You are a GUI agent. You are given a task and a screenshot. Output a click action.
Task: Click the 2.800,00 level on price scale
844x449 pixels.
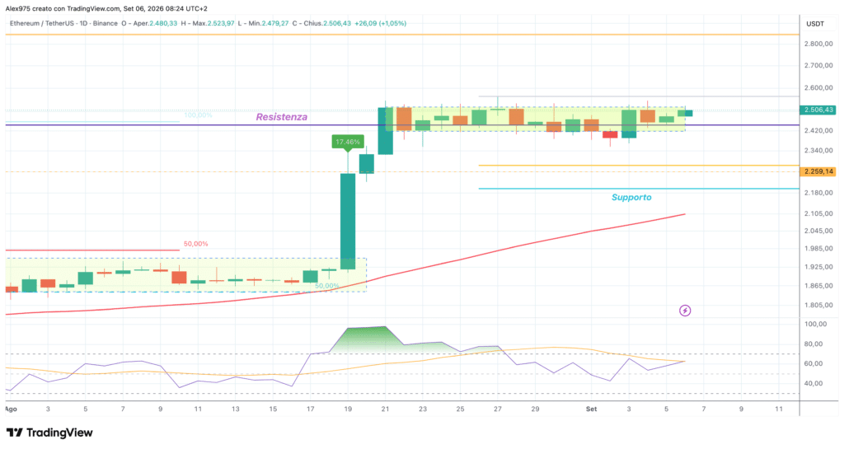pyautogui.click(x=818, y=44)
